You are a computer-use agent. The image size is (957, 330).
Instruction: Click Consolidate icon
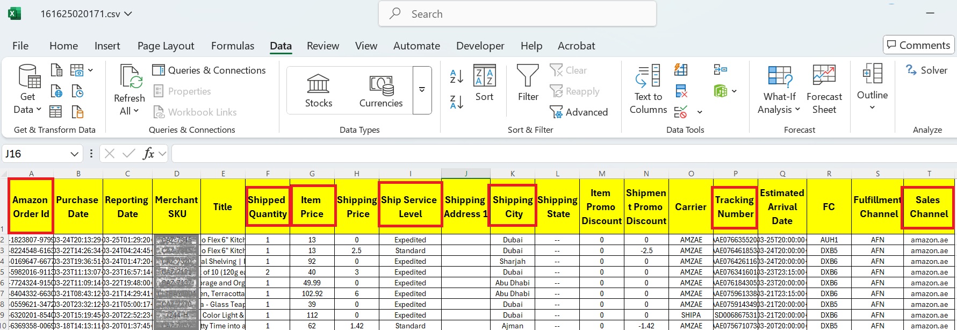pyautogui.click(x=721, y=70)
